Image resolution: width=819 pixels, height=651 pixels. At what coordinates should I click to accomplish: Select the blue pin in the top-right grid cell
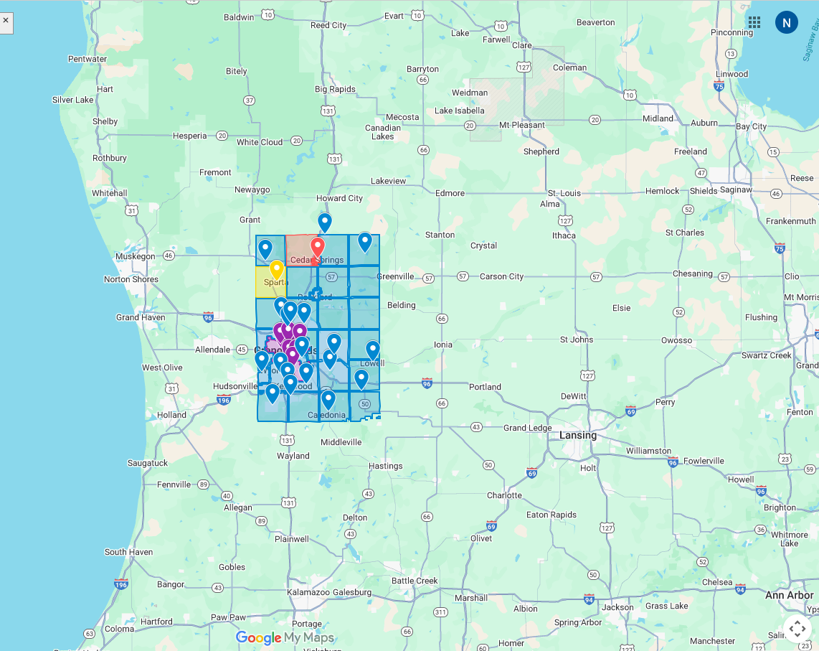tap(365, 242)
